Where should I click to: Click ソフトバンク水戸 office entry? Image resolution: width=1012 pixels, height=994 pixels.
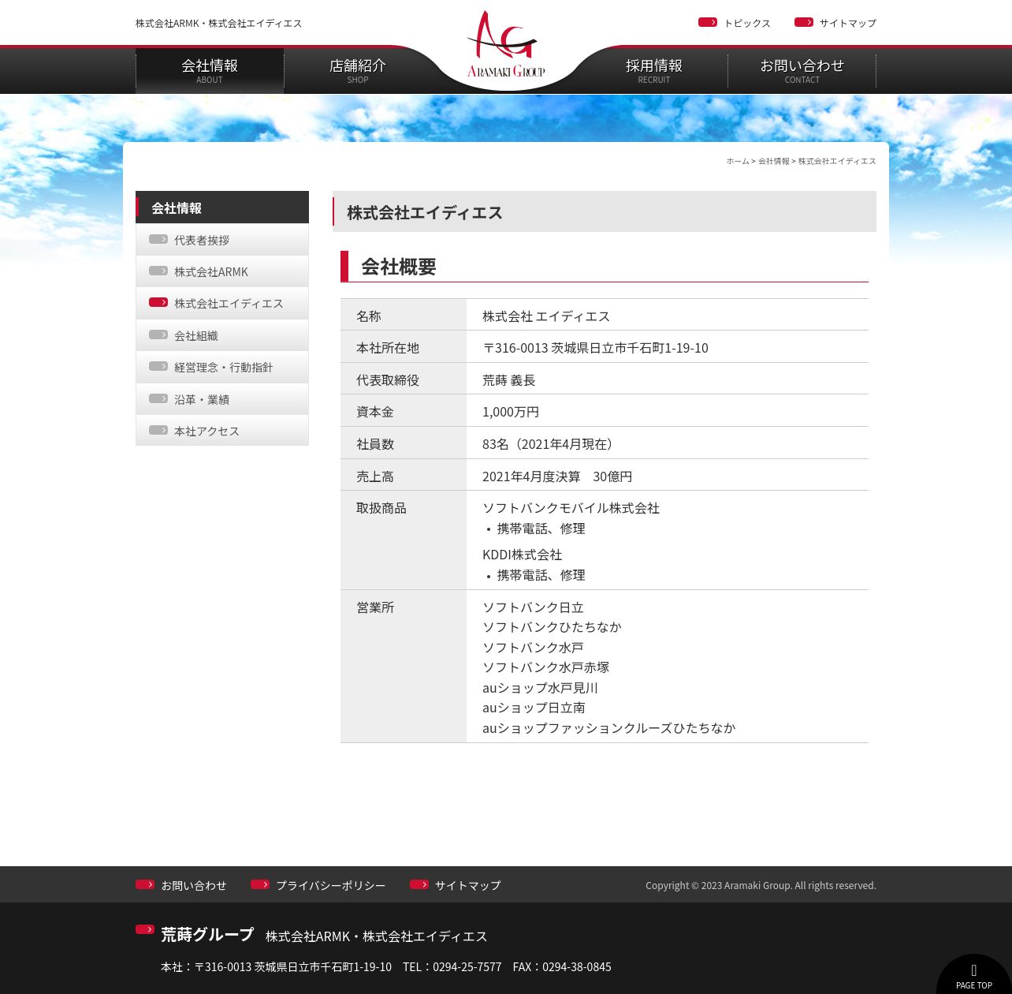pyautogui.click(x=533, y=647)
